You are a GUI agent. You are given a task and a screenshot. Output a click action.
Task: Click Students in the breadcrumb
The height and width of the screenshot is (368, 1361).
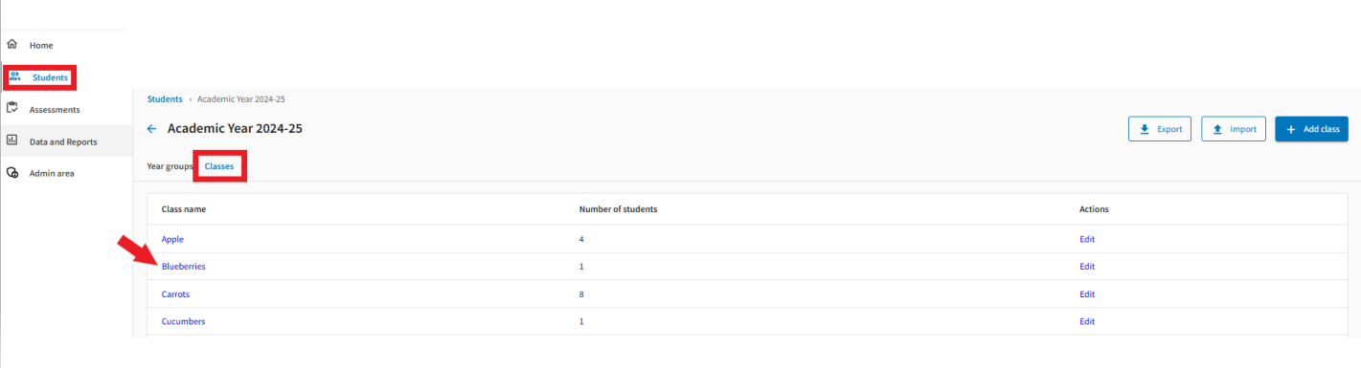click(x=165, y=98)
